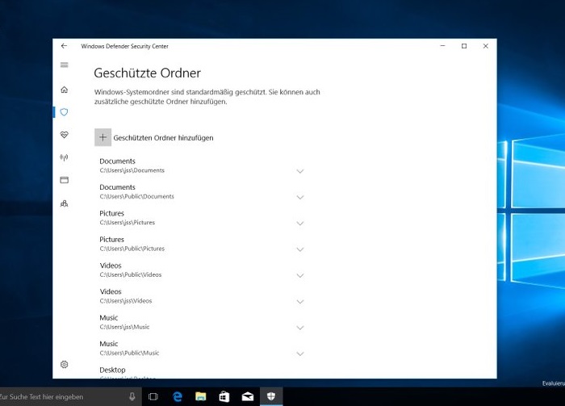Open Family options icon in sidebar

(64, 203)
